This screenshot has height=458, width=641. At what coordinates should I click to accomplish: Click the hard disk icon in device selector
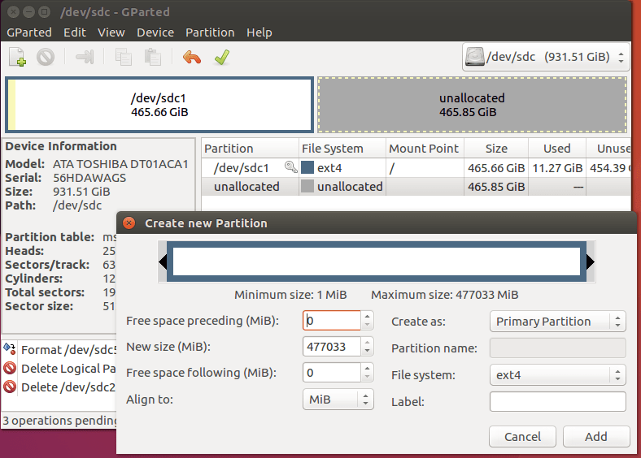[x=474, y=57]
